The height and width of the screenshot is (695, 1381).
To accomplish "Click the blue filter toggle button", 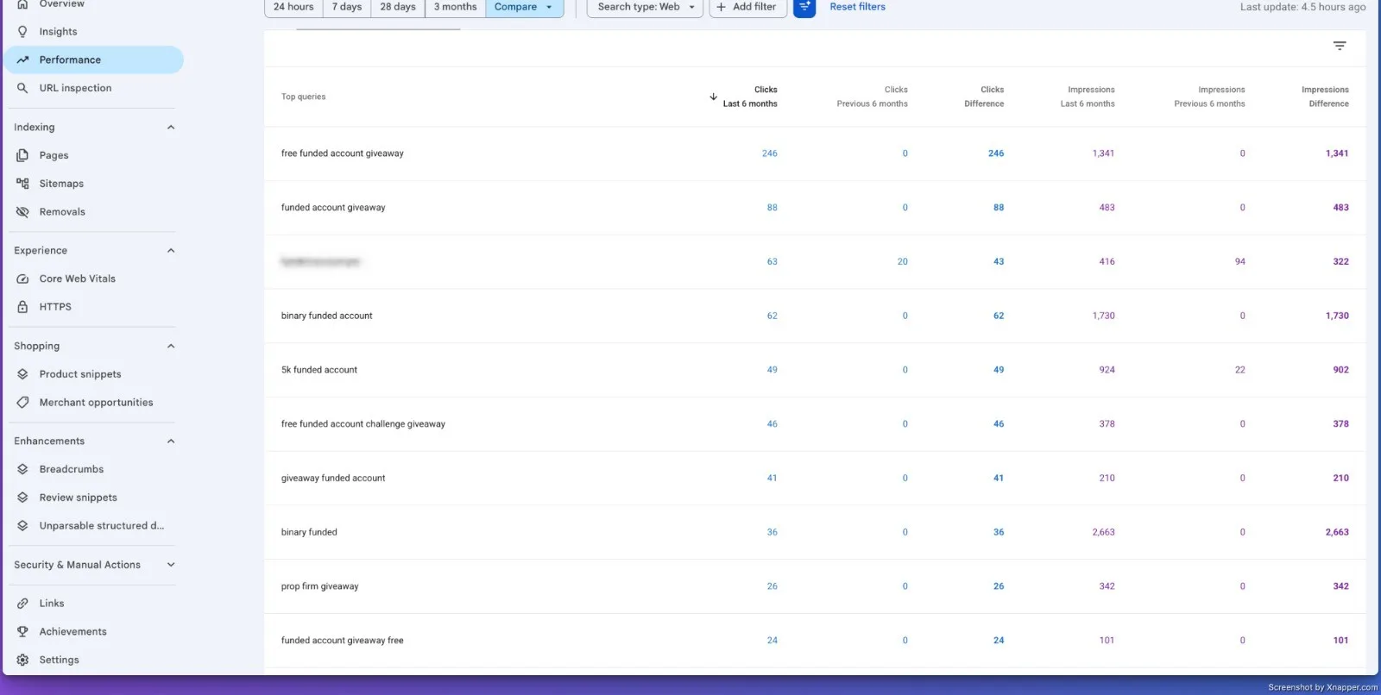I will 804,7.
